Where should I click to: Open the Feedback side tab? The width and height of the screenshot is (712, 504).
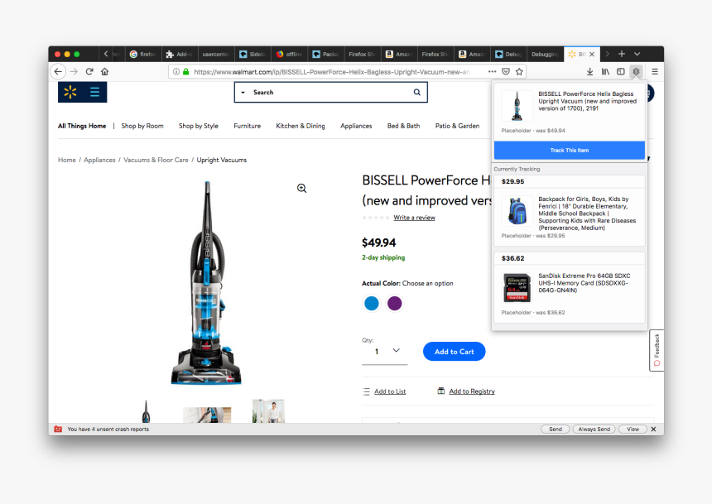657,351
